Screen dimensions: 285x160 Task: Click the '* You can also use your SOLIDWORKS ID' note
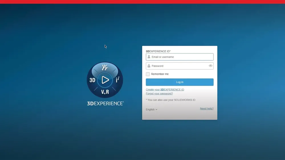click(x=170, y=100)
